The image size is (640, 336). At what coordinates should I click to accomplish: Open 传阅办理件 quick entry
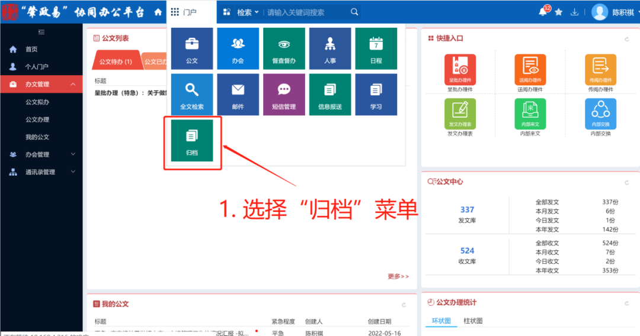pos(600,73)
